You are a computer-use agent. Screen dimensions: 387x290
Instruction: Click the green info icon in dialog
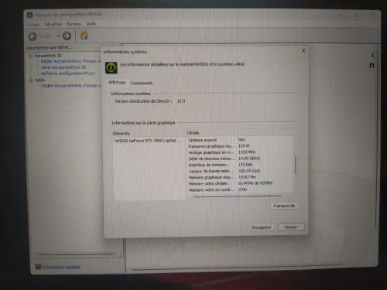click(x=111, y=67)
